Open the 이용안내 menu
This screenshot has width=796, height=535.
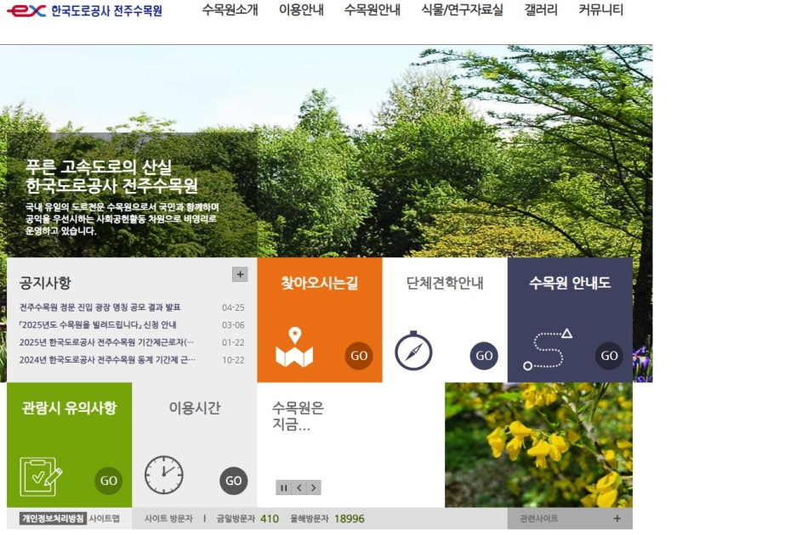coord(301,9)
